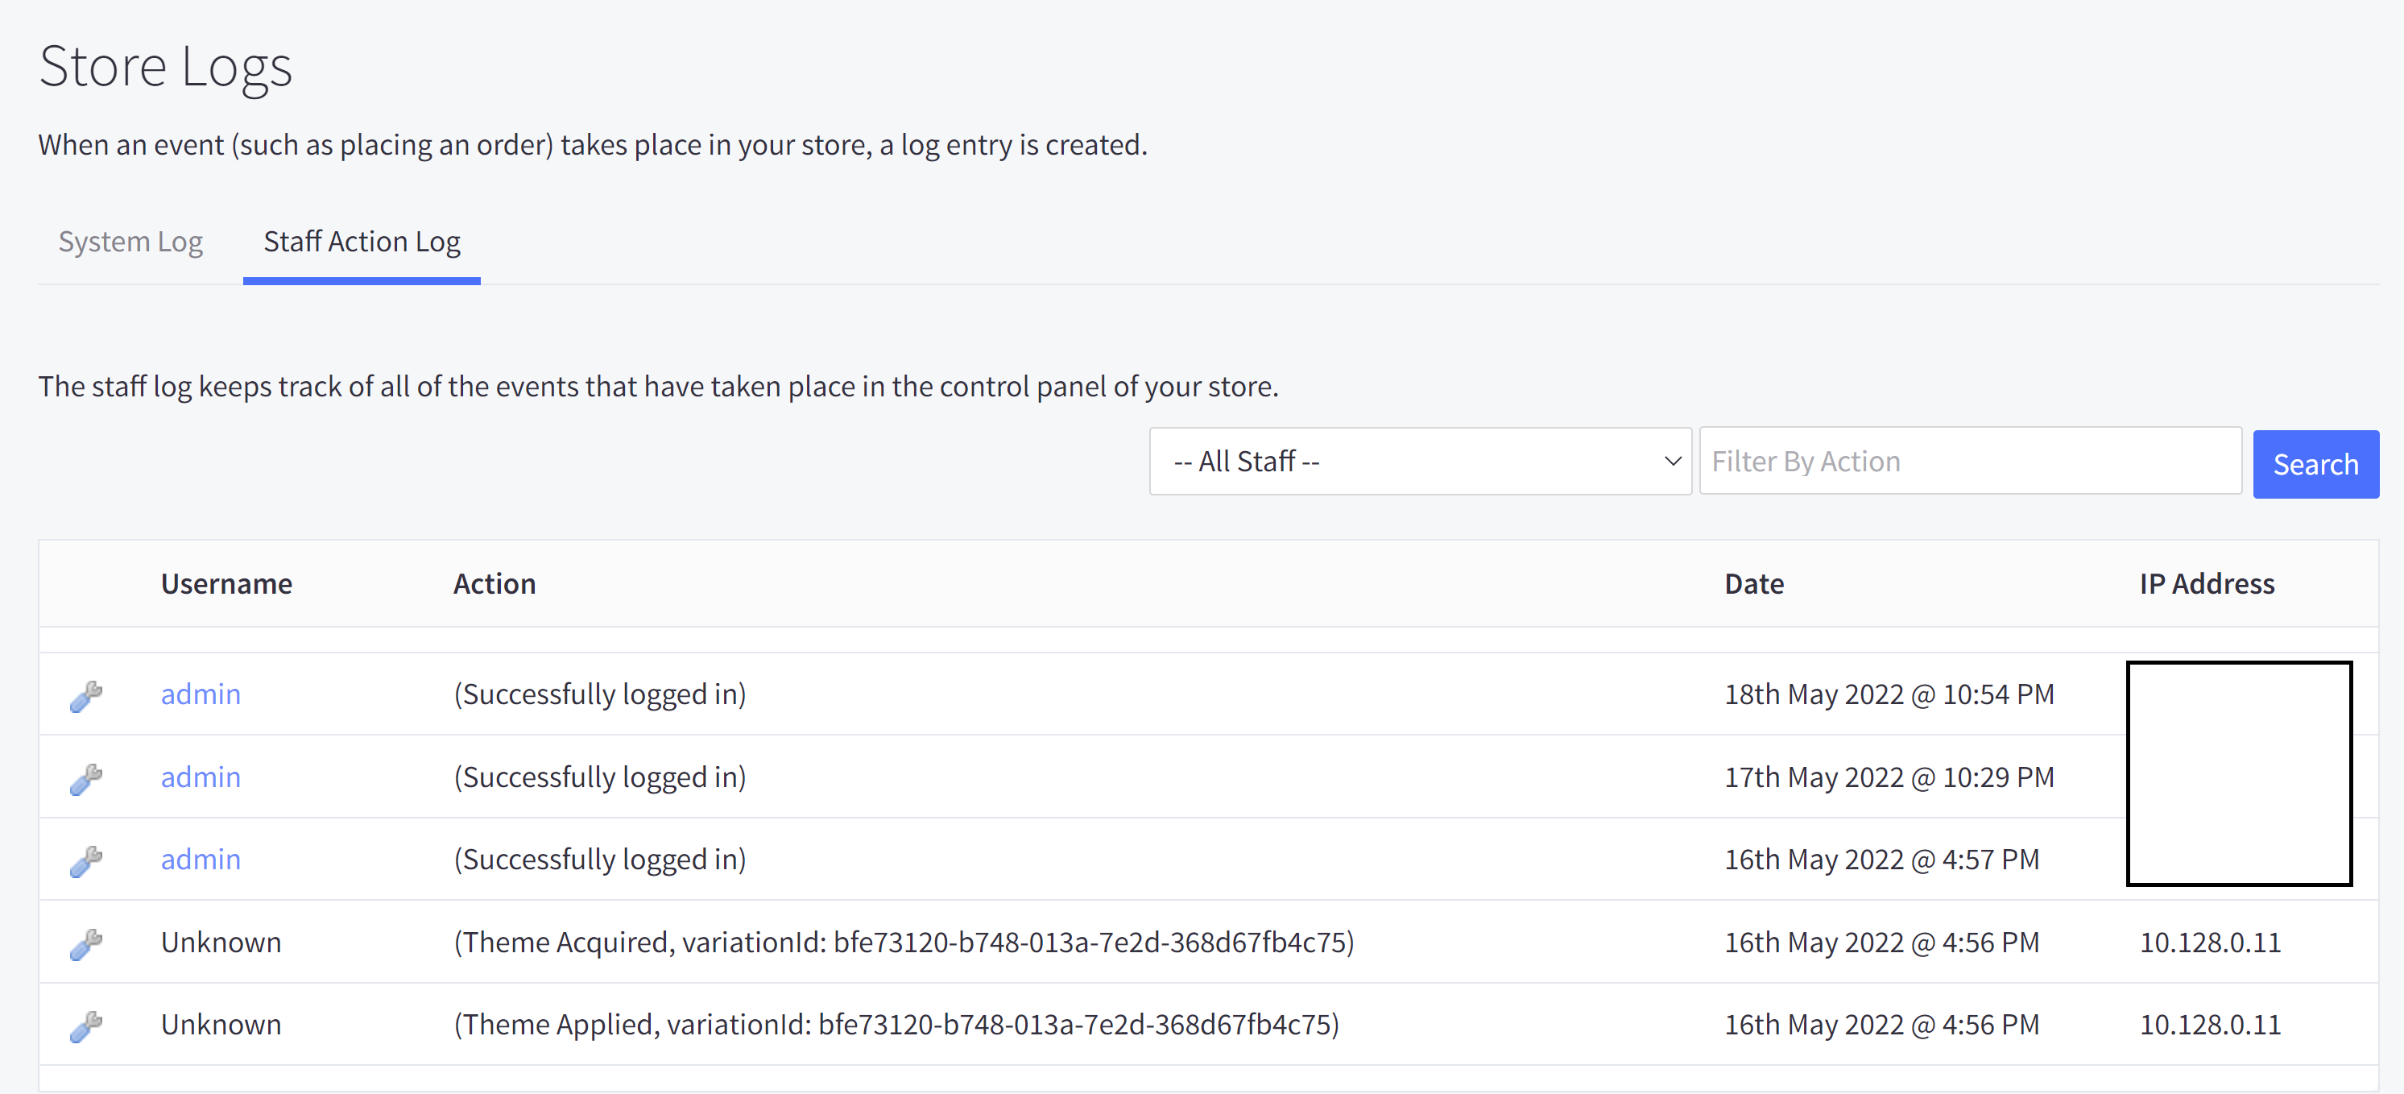This screenshot has width=2404, height=1094.
Task: Open the All Staff dropdown
Action: (1418, 461)
